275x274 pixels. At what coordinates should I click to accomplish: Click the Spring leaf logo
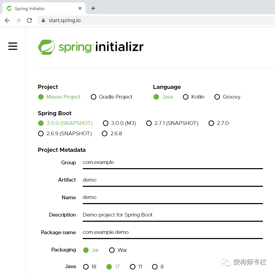pos(46,47)
